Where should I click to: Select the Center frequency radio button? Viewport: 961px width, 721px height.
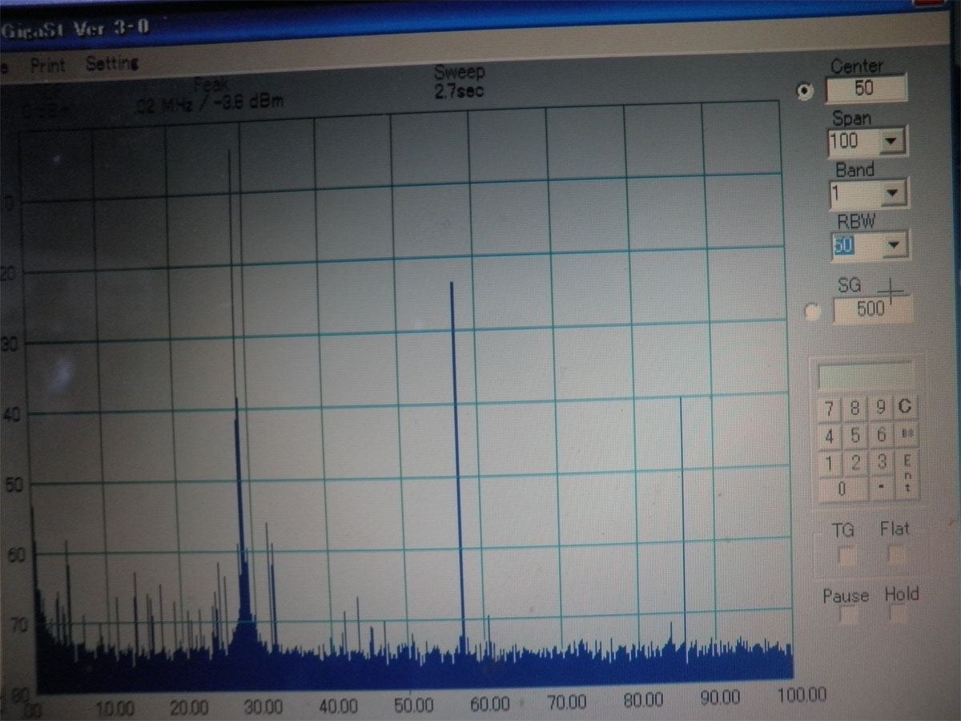coord(805,91)
